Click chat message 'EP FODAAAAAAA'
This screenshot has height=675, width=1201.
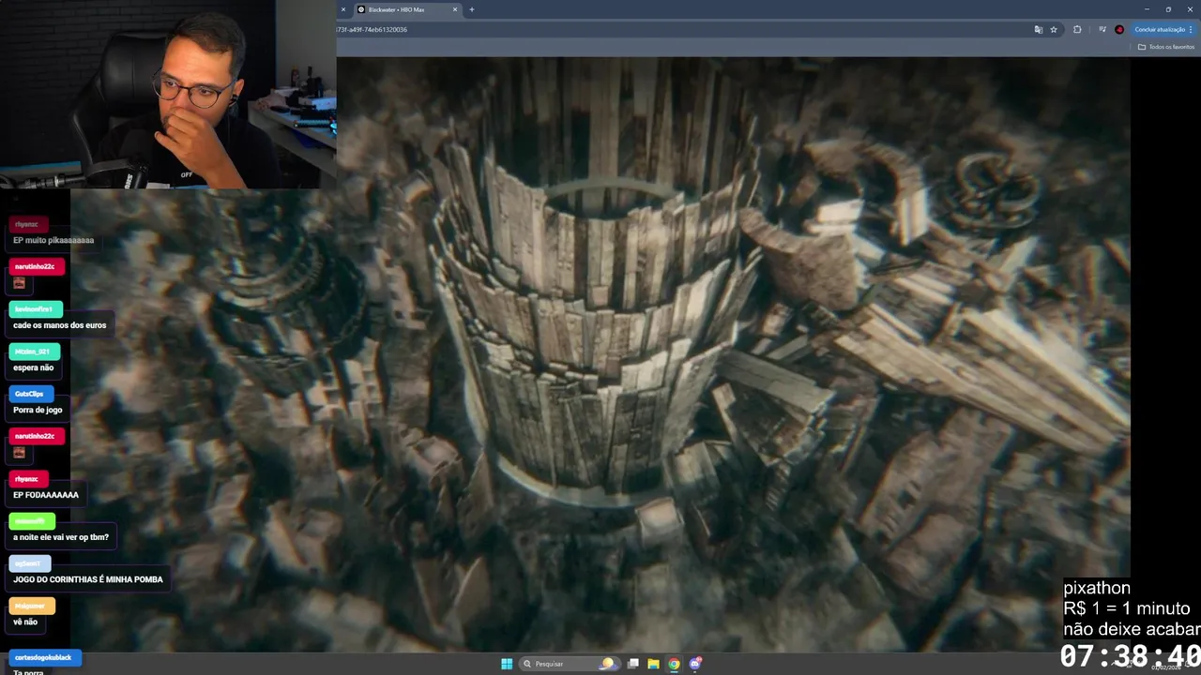point(46,495)
